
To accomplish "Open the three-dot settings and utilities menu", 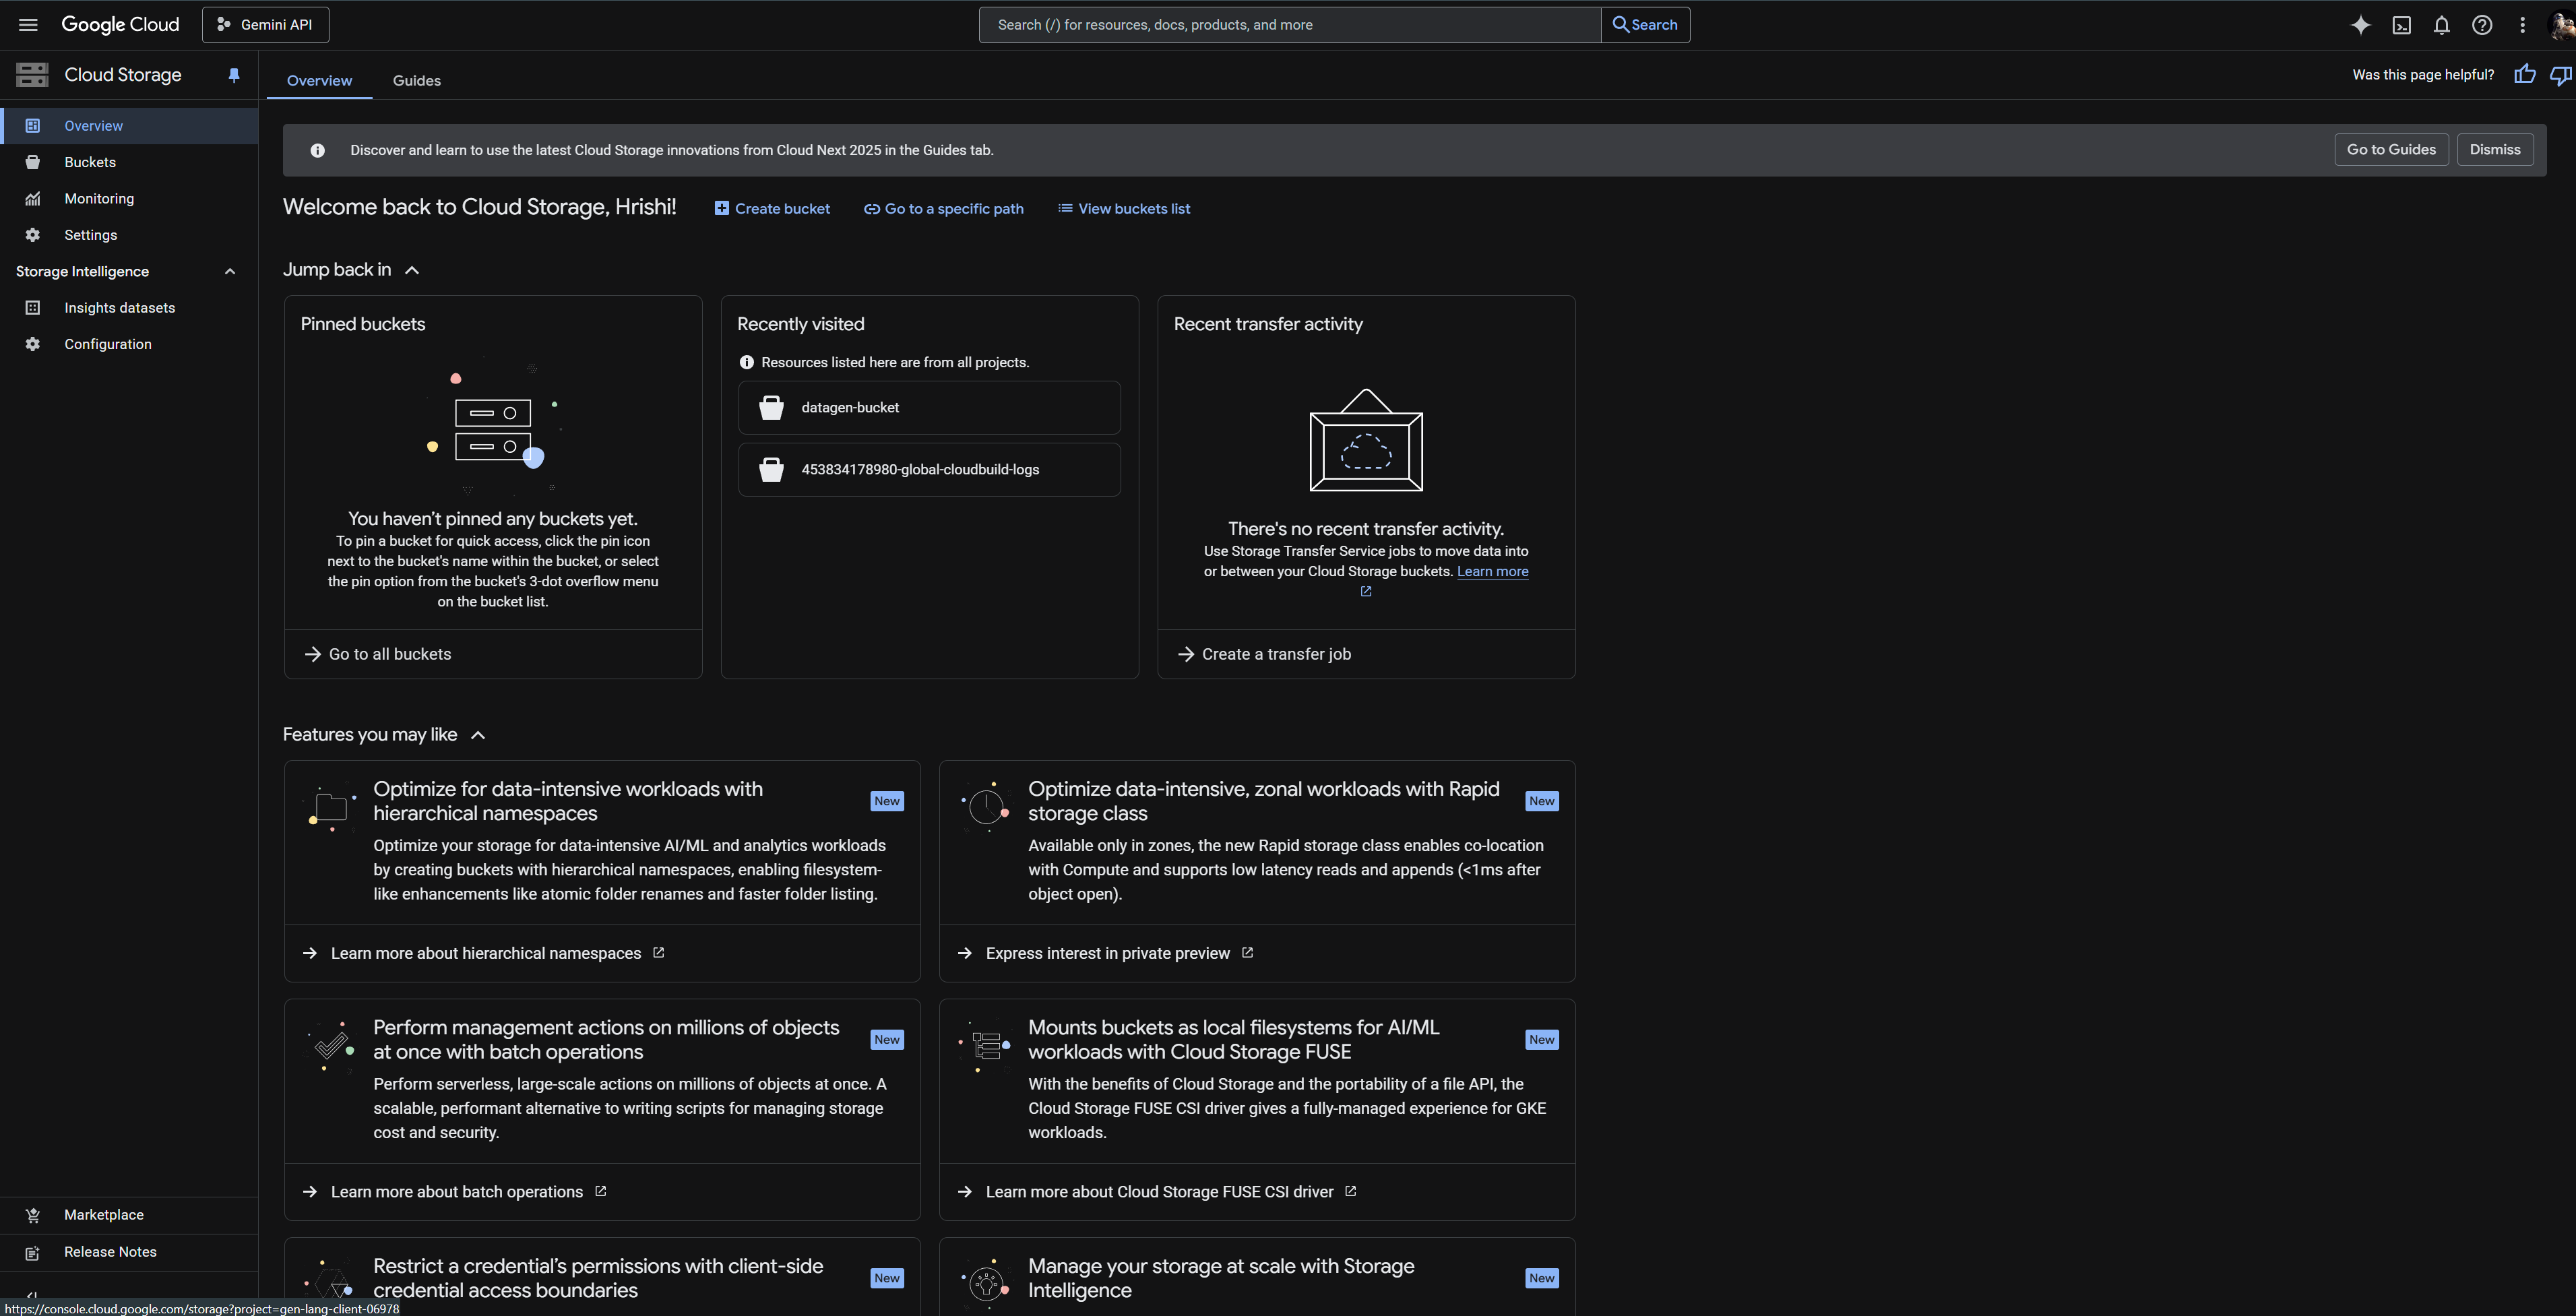I will coord(2522,25).
